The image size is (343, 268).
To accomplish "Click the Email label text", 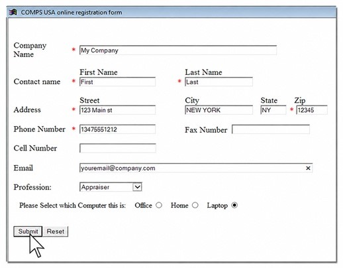I will [23, 168].
